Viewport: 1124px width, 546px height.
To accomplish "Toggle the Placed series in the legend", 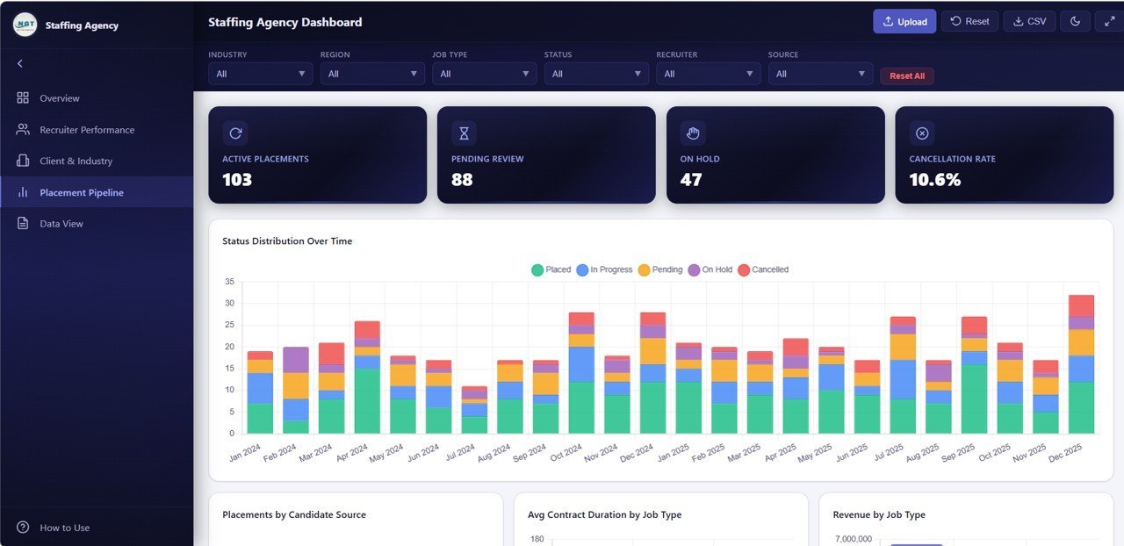I will point(551,269).
